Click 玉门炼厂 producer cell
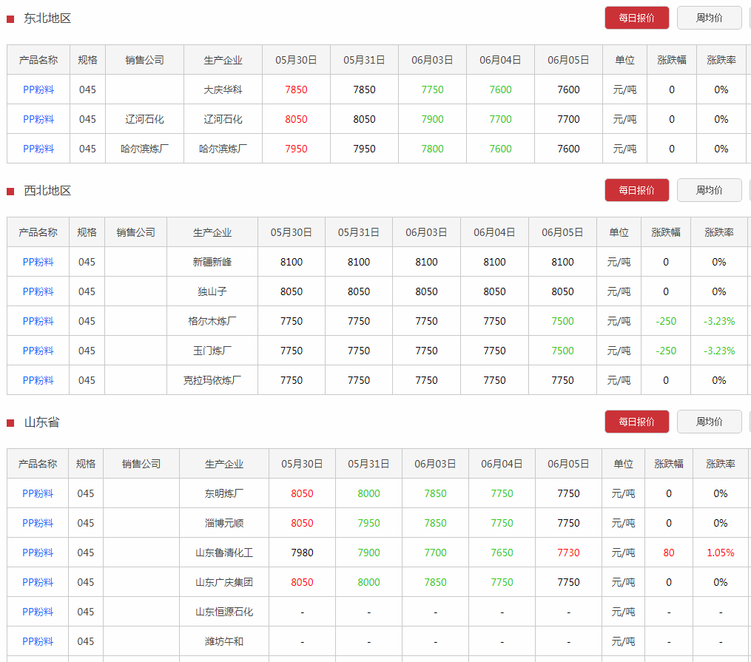This screenshot has height=662, width=751. pyautogui.click(x=212, y=351)
